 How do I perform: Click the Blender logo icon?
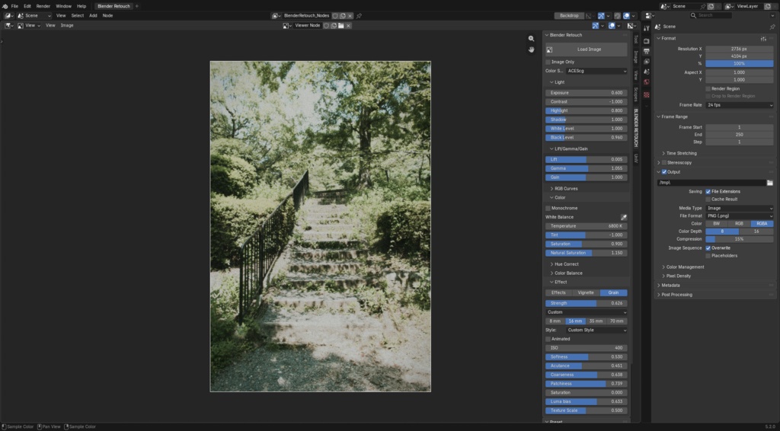click(5, 6)
